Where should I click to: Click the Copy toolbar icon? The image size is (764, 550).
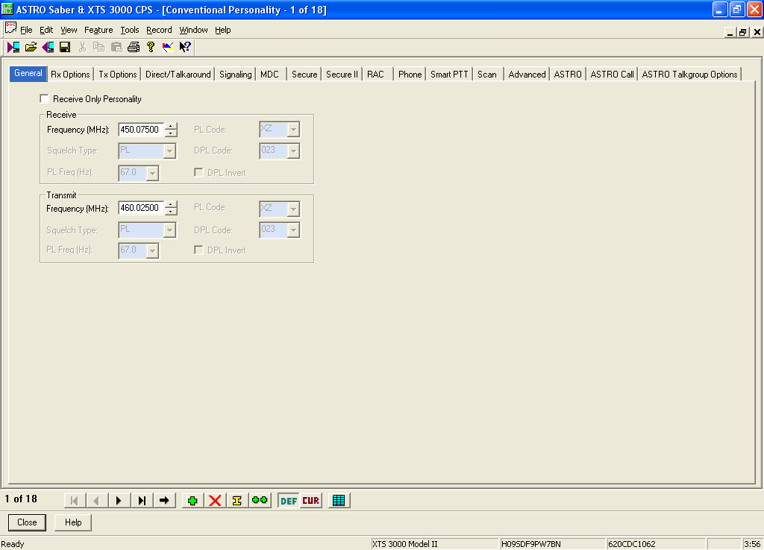coord(99,47)
